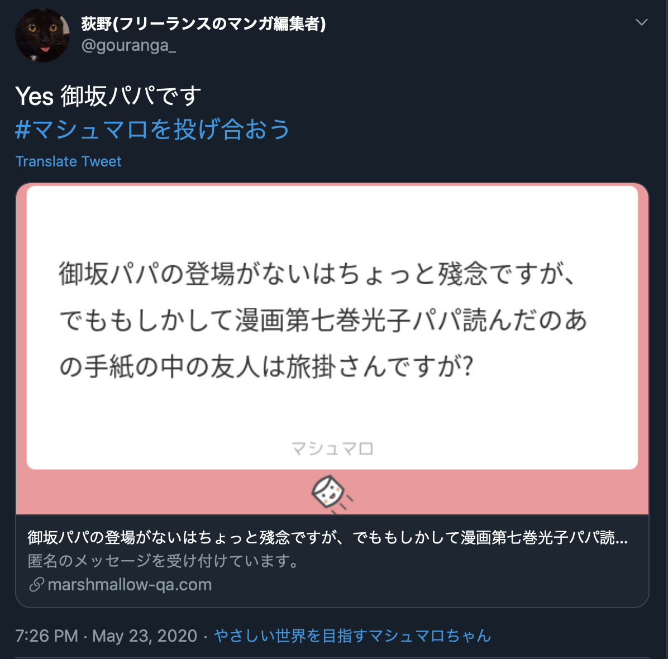Click the date May 23, 2020
Viewport: 668px width, 659px height.
click(x=145, y=636)
